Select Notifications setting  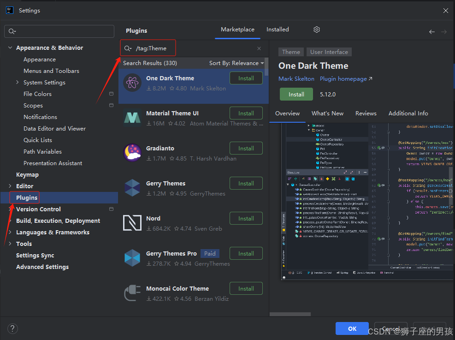point(40,117)
